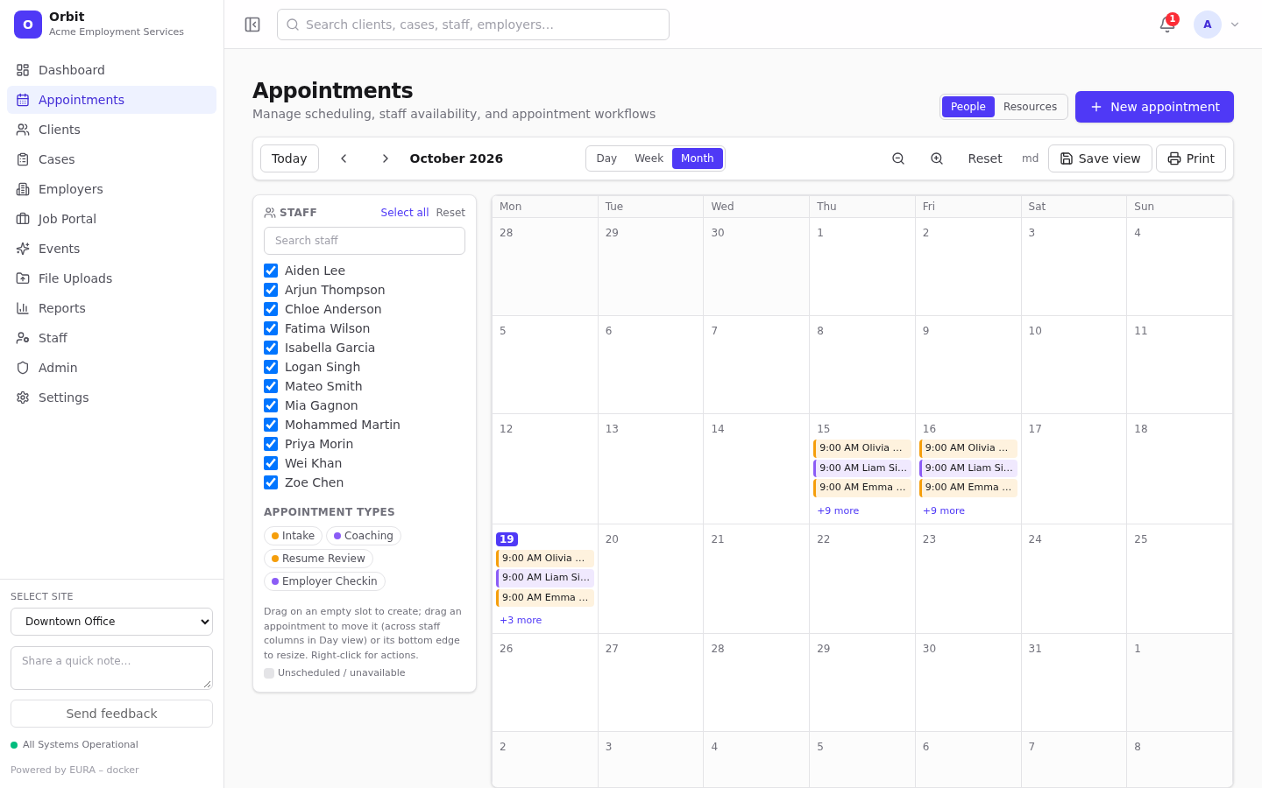Open Admin section
1262x788 pixels.
111,368
